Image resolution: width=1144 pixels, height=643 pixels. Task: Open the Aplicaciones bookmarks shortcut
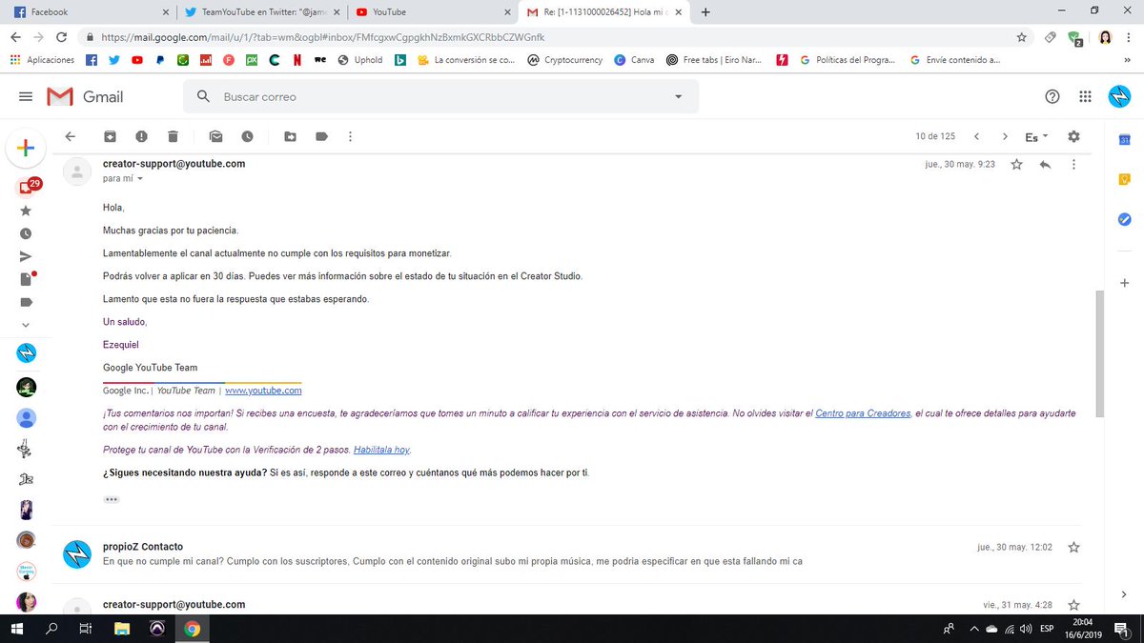pos(41,59)
